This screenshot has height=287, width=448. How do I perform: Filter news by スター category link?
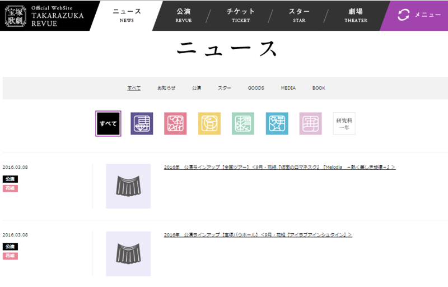click(x=225, y=88)
